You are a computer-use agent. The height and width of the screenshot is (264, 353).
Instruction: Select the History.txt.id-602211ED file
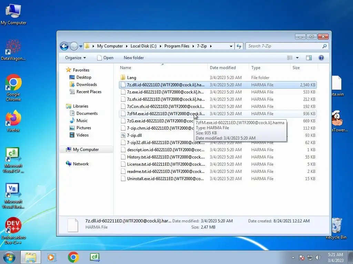(218, 157)
